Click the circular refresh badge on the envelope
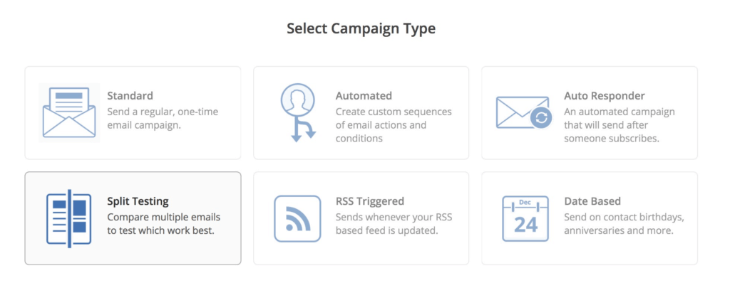Image resolution: width=730 pixels, height=300 pixels. [x=541, y=118]
